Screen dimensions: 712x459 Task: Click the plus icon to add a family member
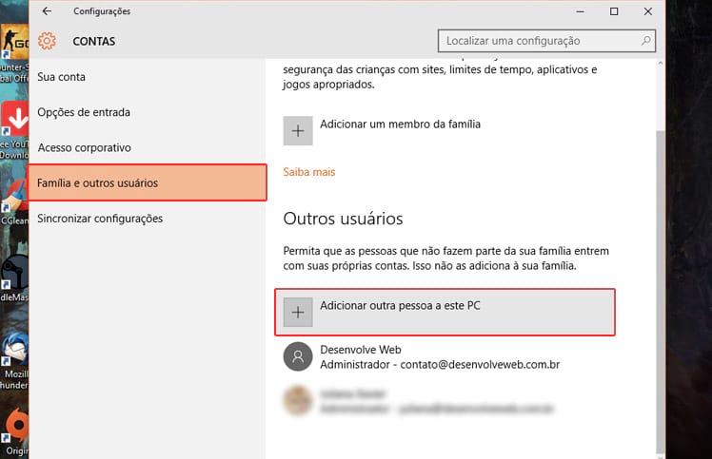point(298,130)
